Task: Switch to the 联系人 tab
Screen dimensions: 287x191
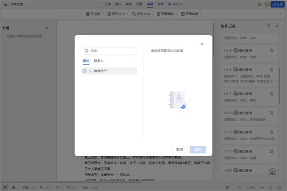Action: (x=99, y=61)
